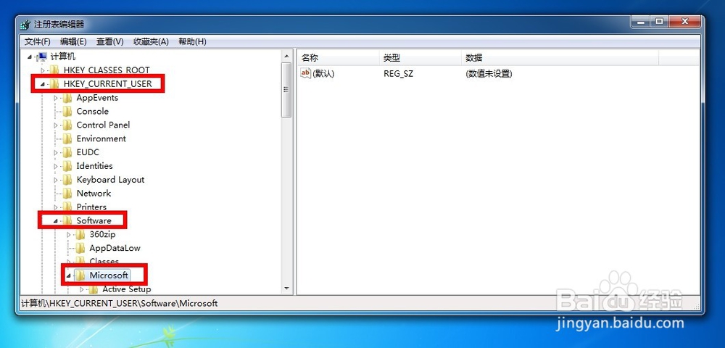The image size is (725, 348).
Task: Click the Microsoft folder icon
Action: pos(80,275)
